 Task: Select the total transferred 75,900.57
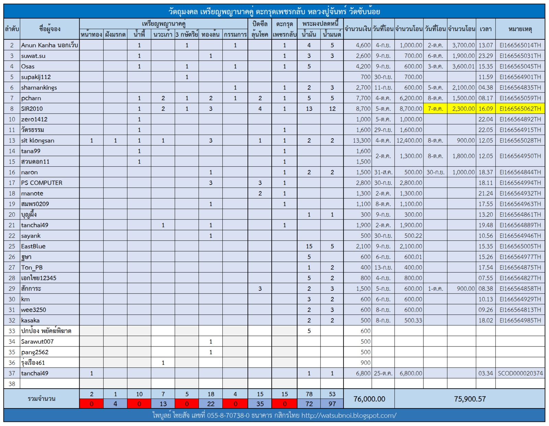(x=470, y=399)
